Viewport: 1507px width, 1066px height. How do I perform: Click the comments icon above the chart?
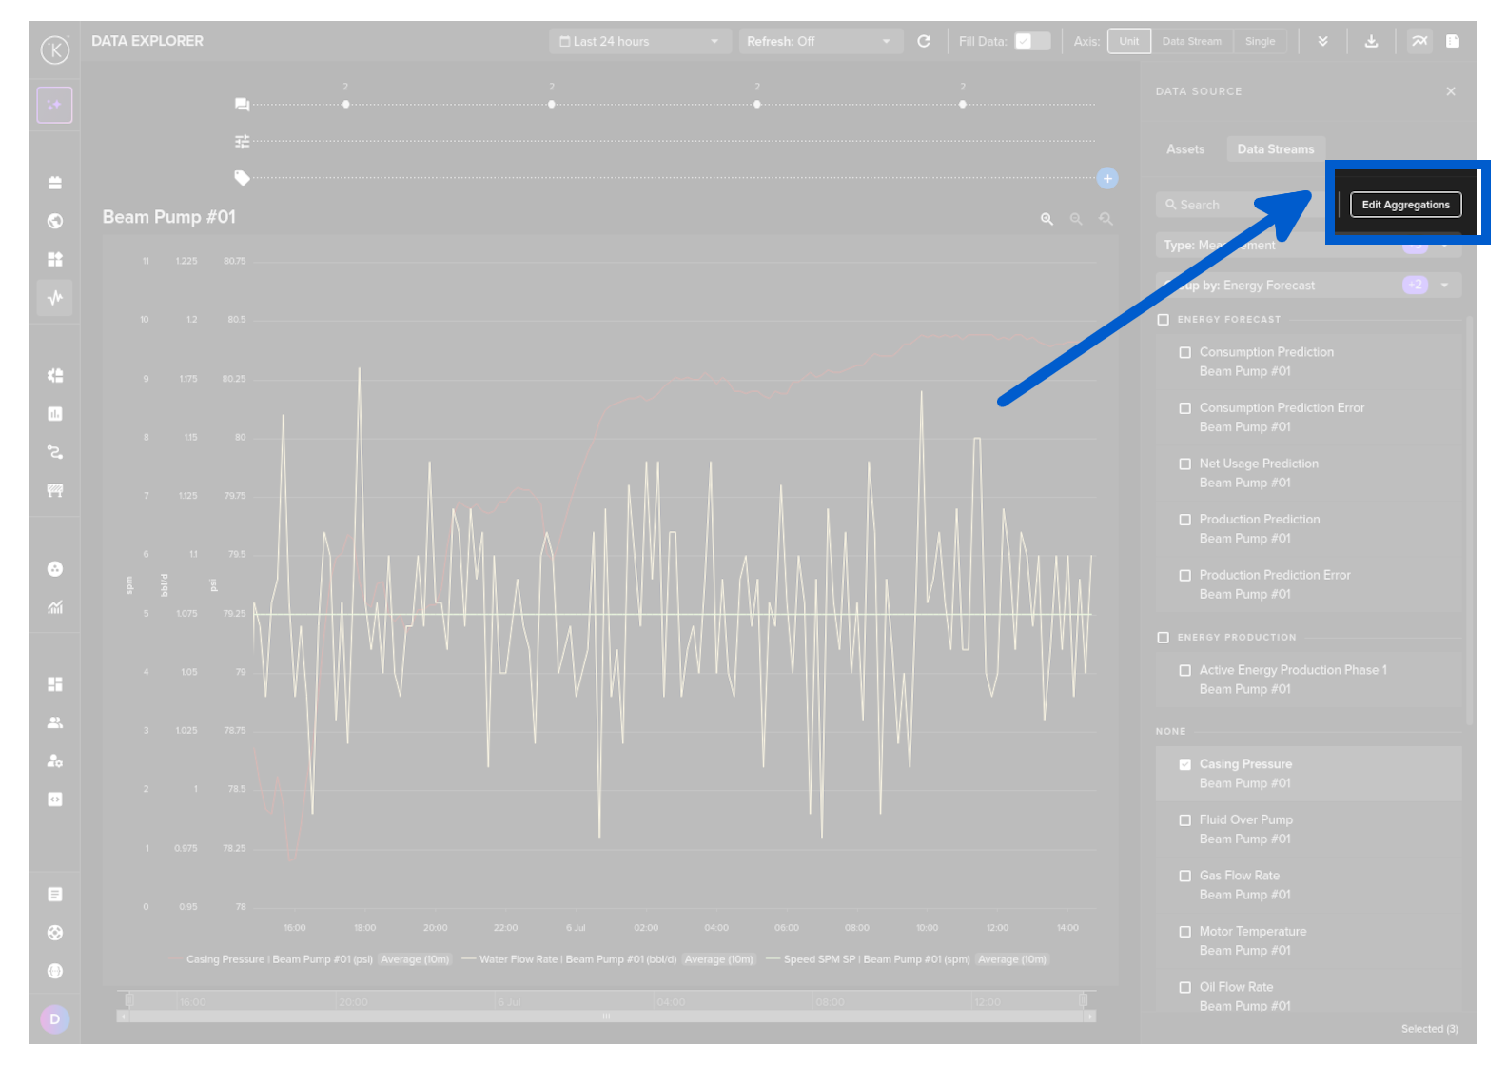(243, 104)
